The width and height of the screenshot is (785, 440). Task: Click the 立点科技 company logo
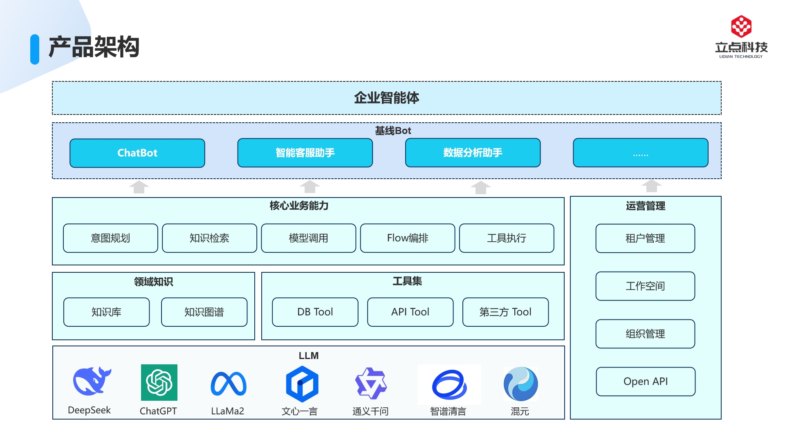point(741,37)
